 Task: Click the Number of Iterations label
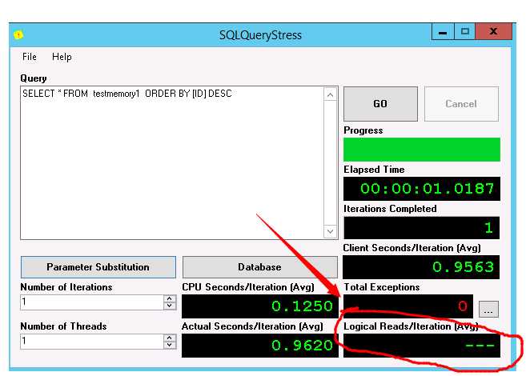(x=66, y=287)
